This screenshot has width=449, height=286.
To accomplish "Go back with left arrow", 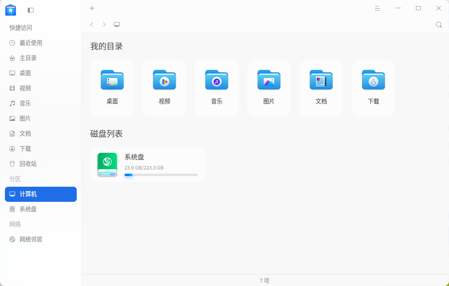I will click(91, 25).
